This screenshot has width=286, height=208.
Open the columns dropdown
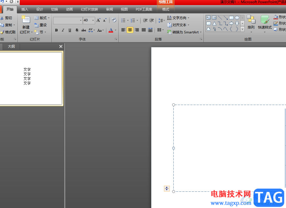(160, 30)
